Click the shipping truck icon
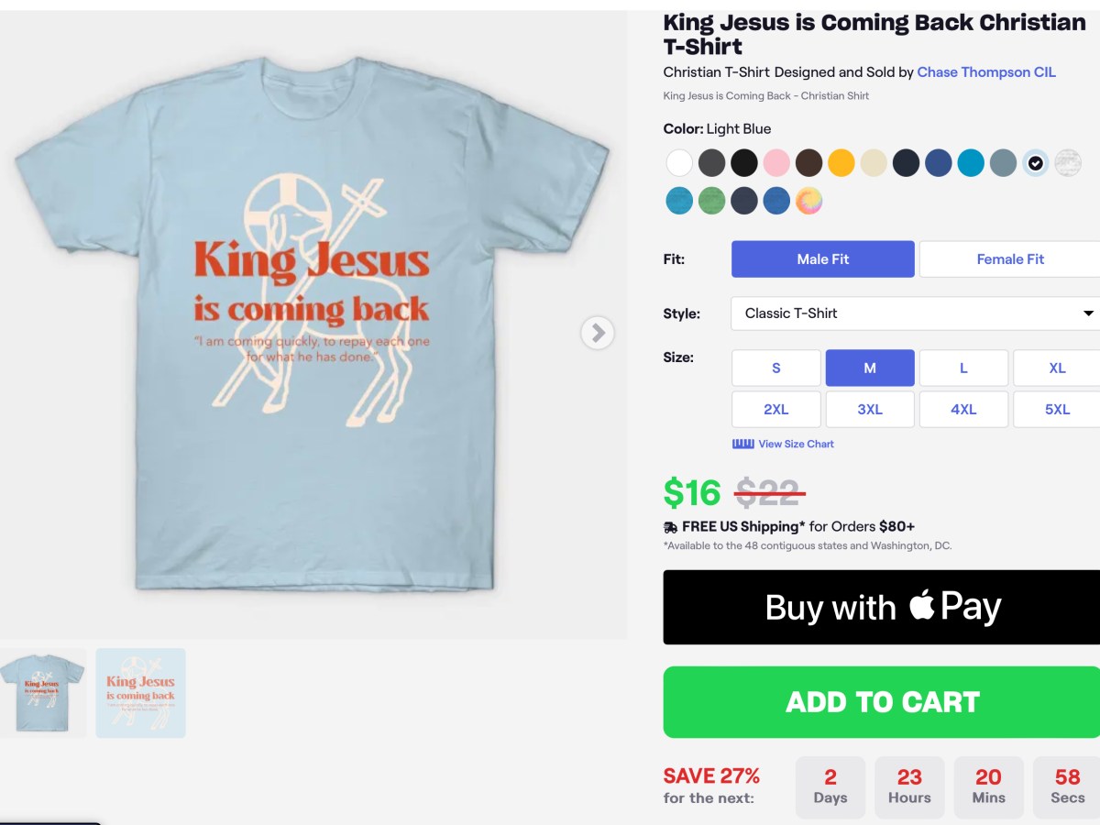 tap(670, 526)
